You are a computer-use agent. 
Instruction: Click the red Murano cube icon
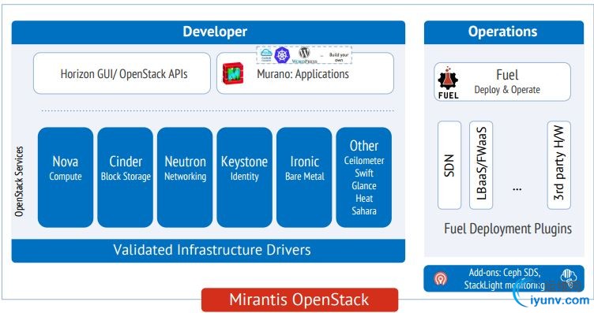(232, 73)
